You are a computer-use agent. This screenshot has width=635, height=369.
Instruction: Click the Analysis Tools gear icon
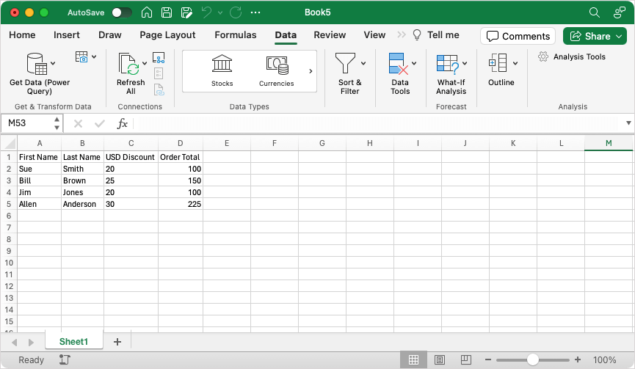tap(543, 56)
